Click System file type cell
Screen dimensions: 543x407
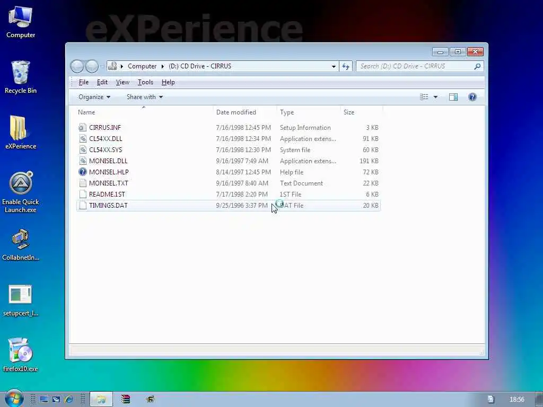(x=295, y=150)
